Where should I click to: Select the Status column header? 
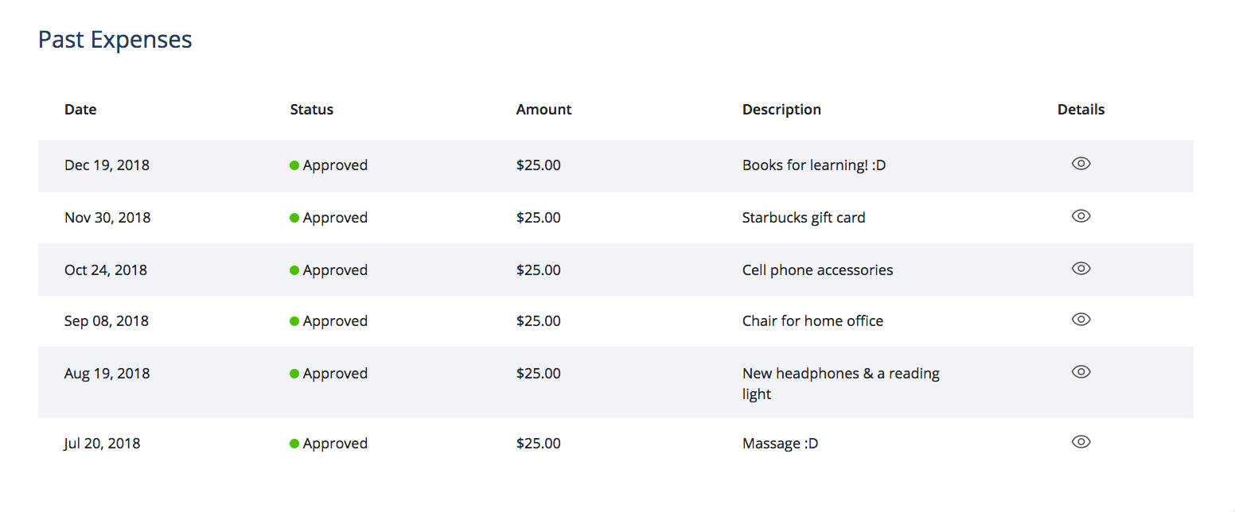(312, 110)
